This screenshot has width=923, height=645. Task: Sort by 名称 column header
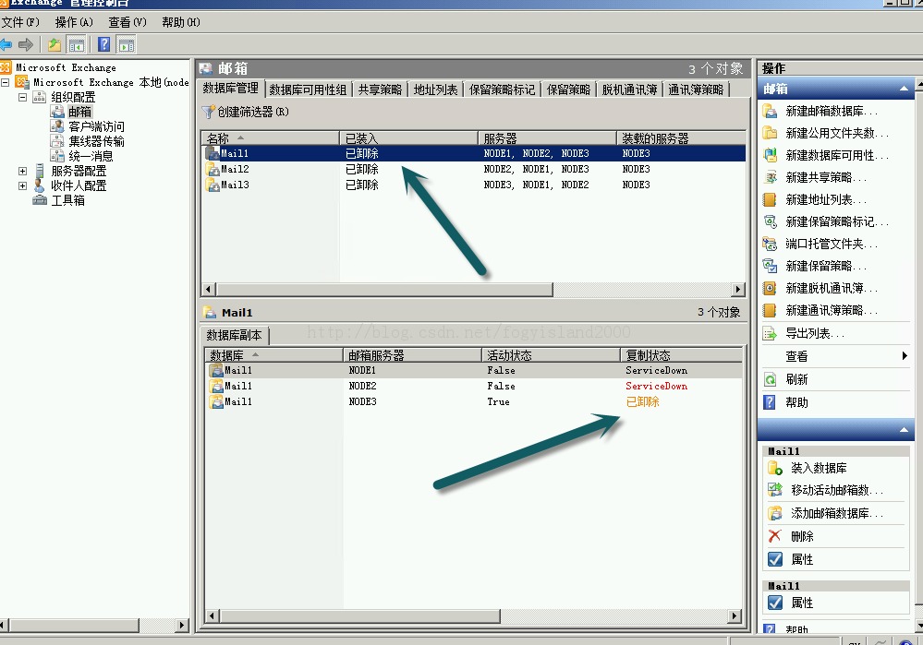(x=270, y=138)
